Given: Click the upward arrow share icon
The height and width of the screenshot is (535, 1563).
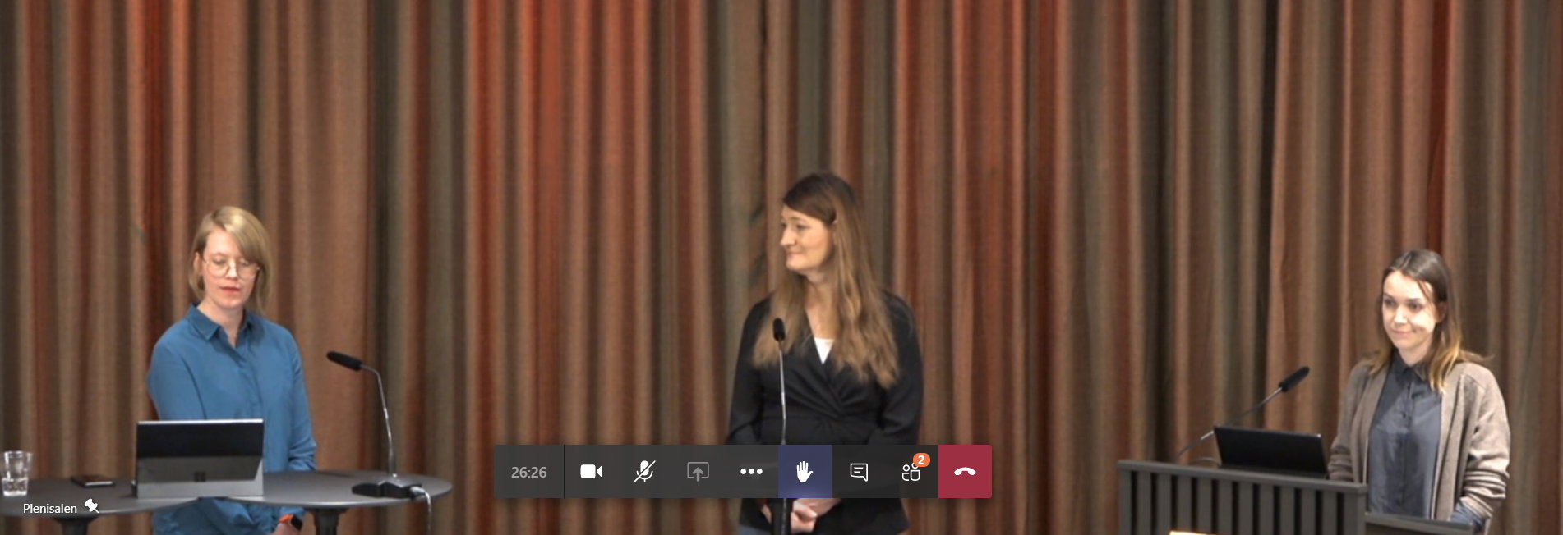Looking at the screenshot, I should [698, 472].
